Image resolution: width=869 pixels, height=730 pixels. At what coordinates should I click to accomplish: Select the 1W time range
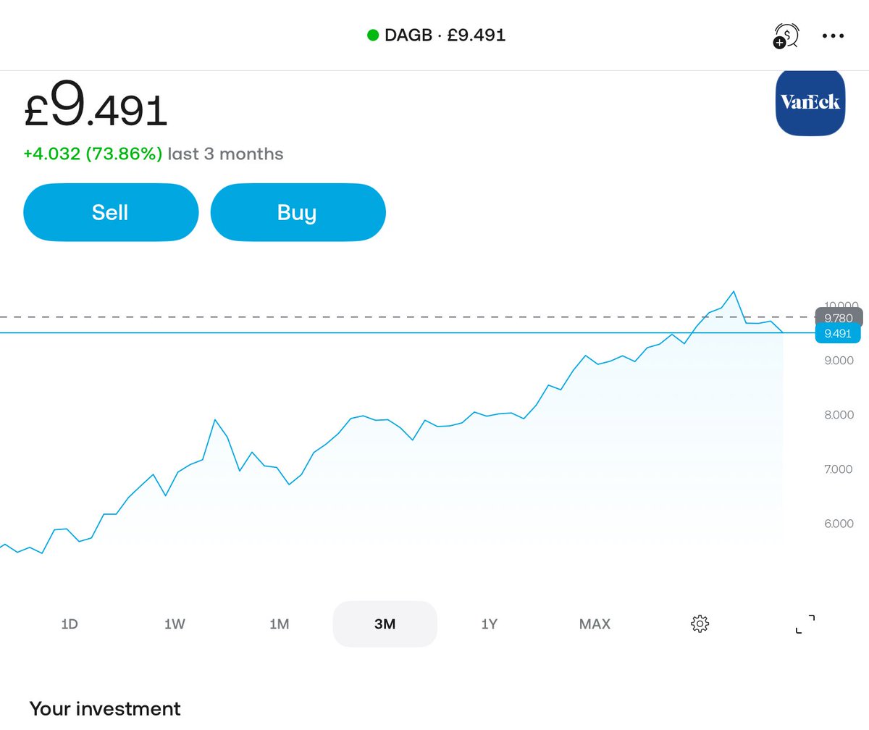175,624
